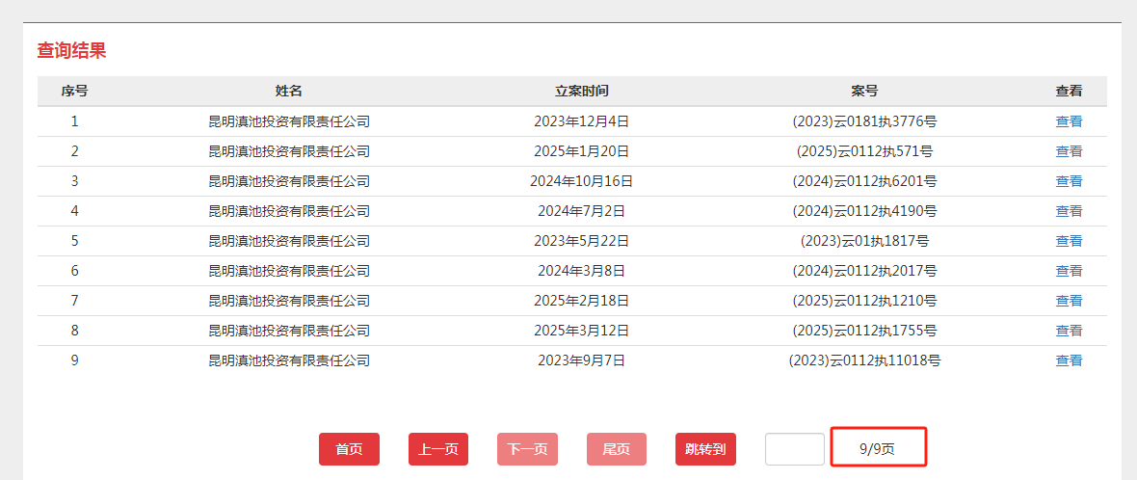Focus the page number input box
Screen dimensions: 1137x480
tap(795, 449)
